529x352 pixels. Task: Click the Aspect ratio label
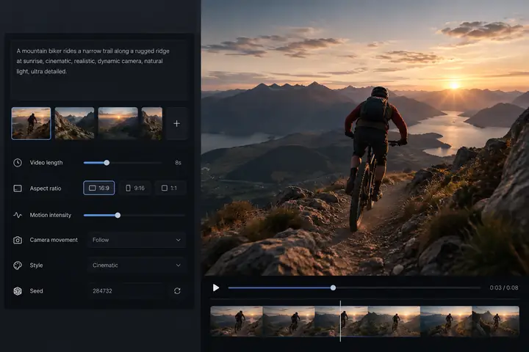[x=46, y=188]
